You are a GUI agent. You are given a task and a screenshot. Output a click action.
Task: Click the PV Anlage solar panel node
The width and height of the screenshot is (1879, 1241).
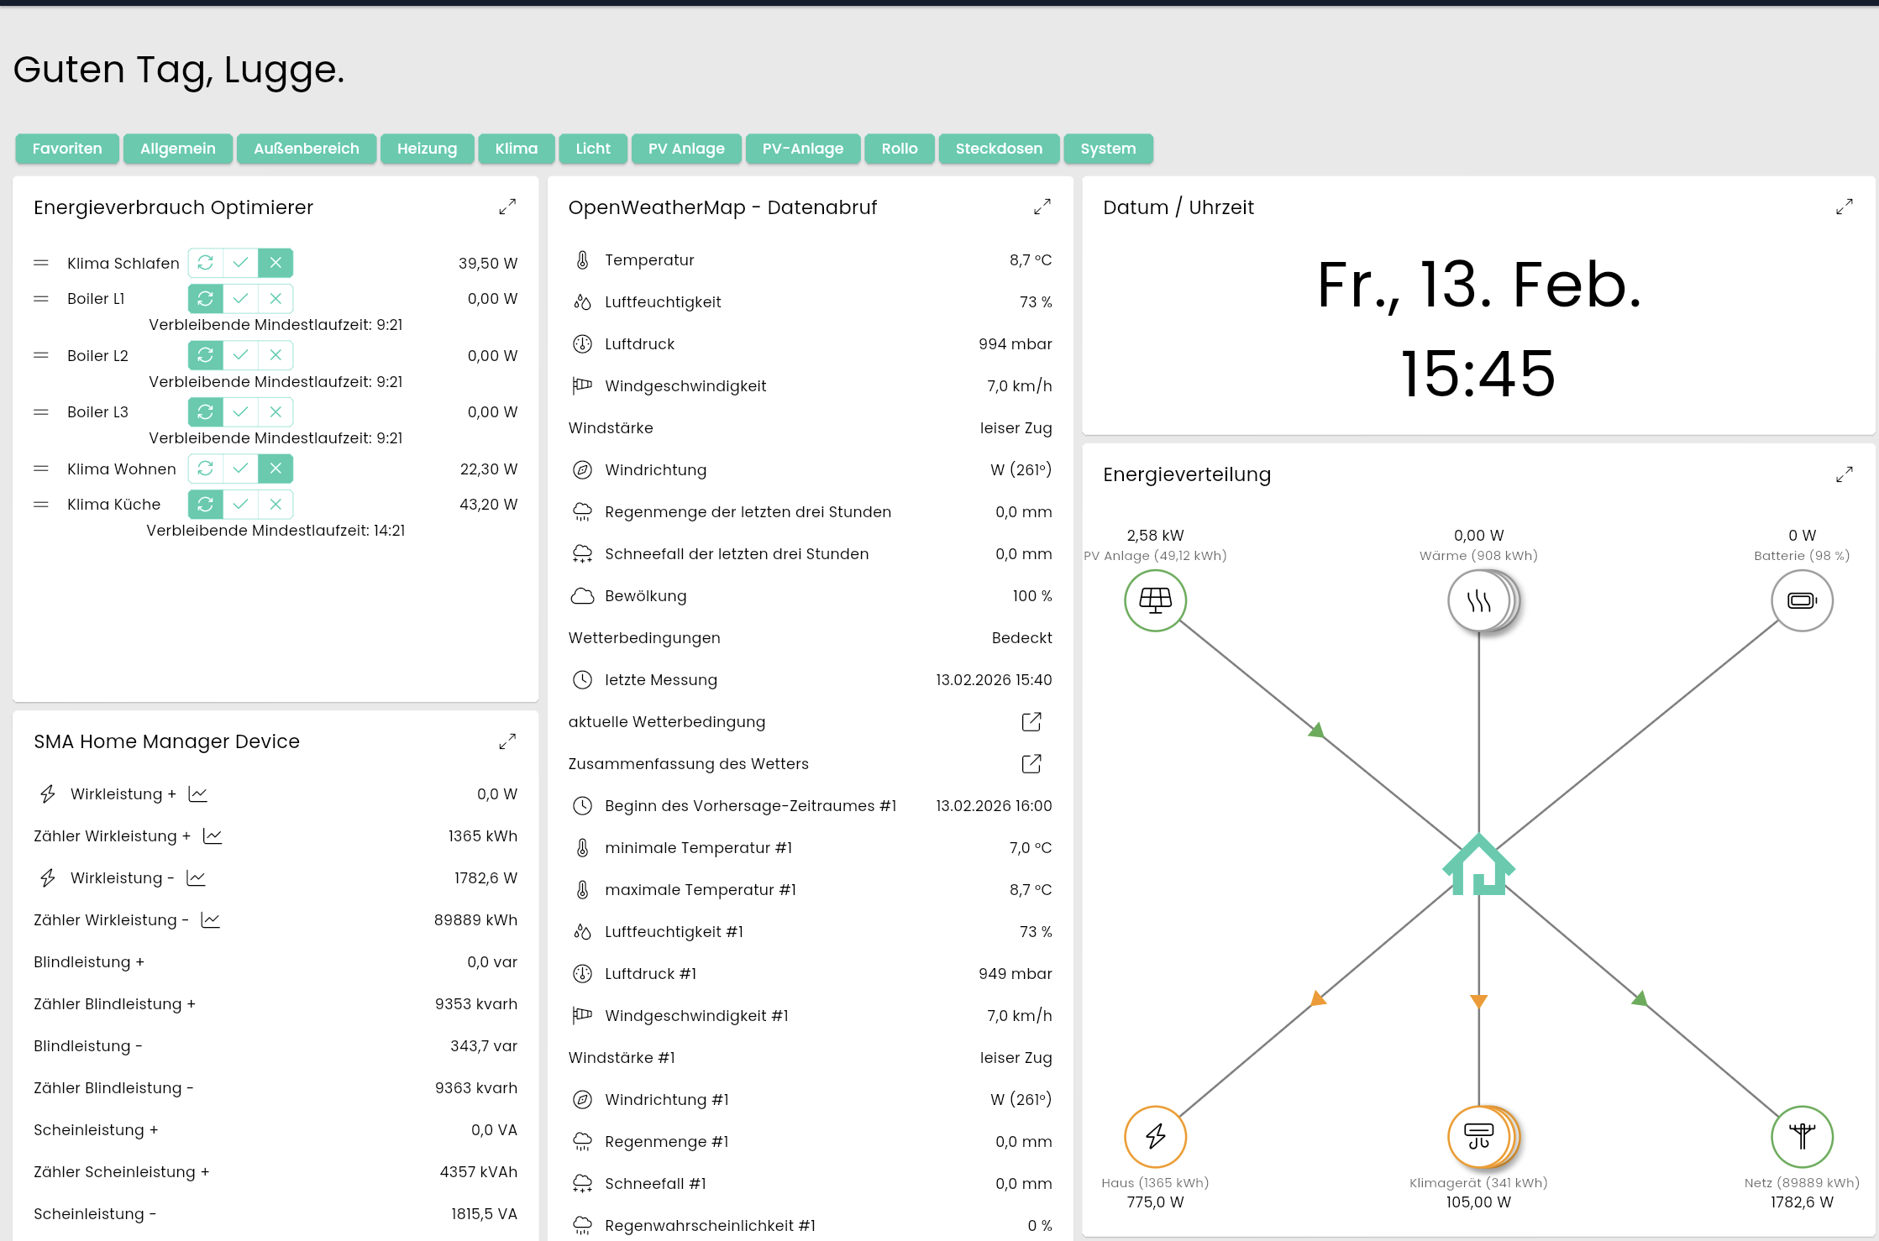tap(1155, 600)
